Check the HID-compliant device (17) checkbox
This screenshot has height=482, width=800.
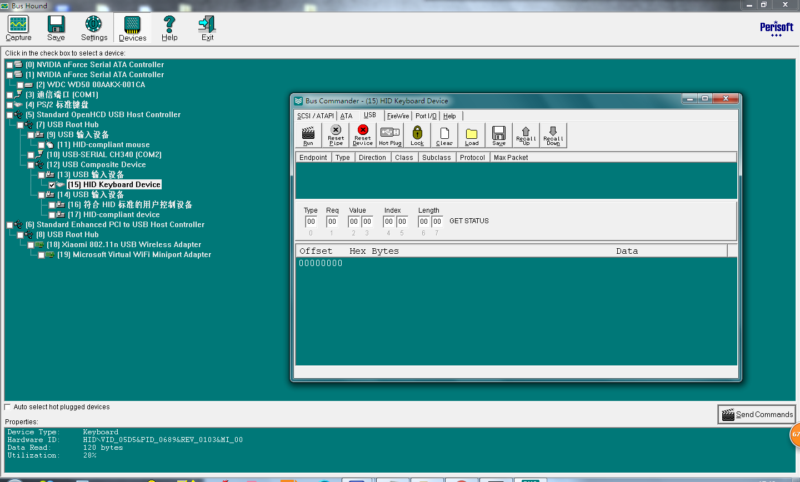point(52,215)
